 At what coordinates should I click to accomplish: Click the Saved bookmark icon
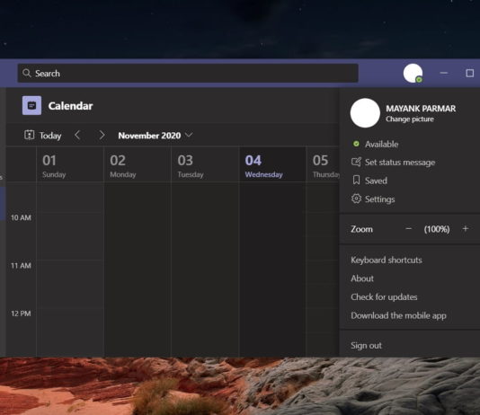click(356, 181)
